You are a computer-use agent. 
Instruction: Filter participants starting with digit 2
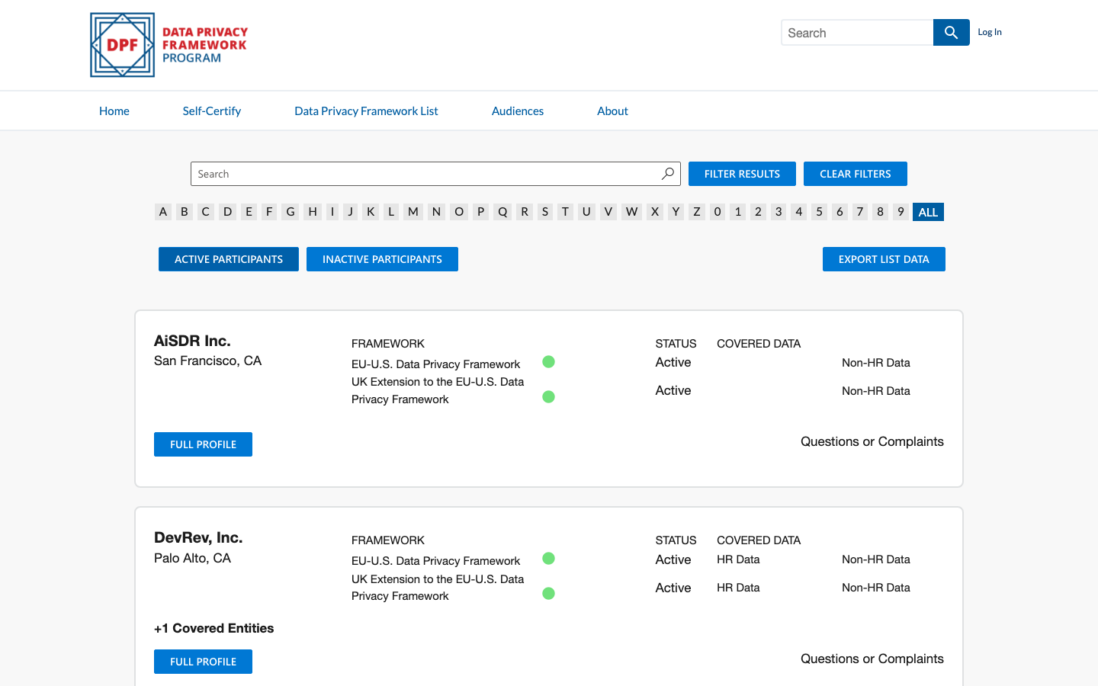pyautogui.click(x=759, y=212)
